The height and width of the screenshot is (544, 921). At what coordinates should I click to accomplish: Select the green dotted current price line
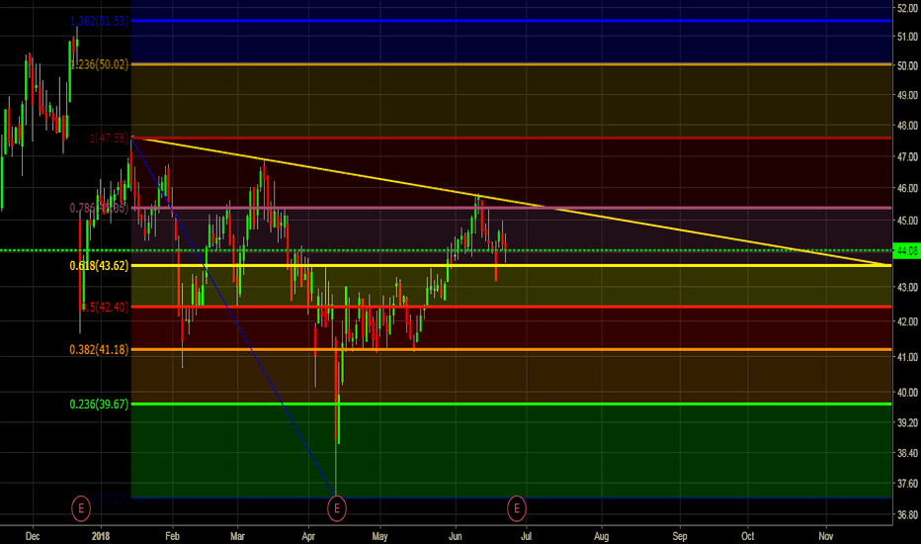point(446,251)
